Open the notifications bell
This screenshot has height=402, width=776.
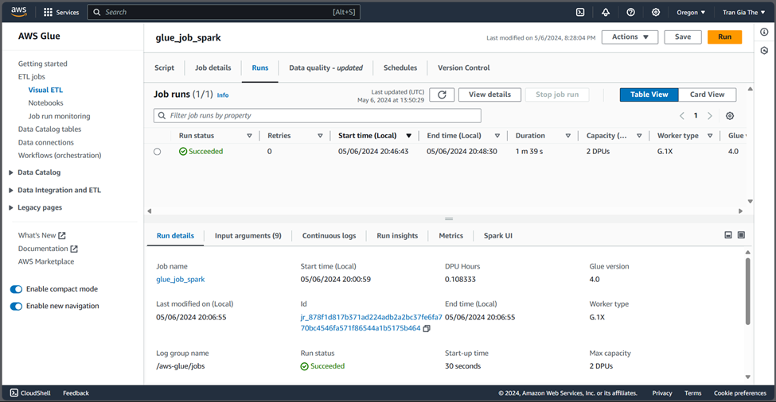pyautogui.click(x=606, y=13)
